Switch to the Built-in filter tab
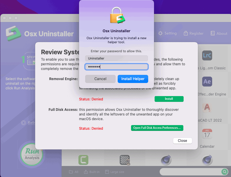This screenshot has height=177, width=231. tap(92, 172)
